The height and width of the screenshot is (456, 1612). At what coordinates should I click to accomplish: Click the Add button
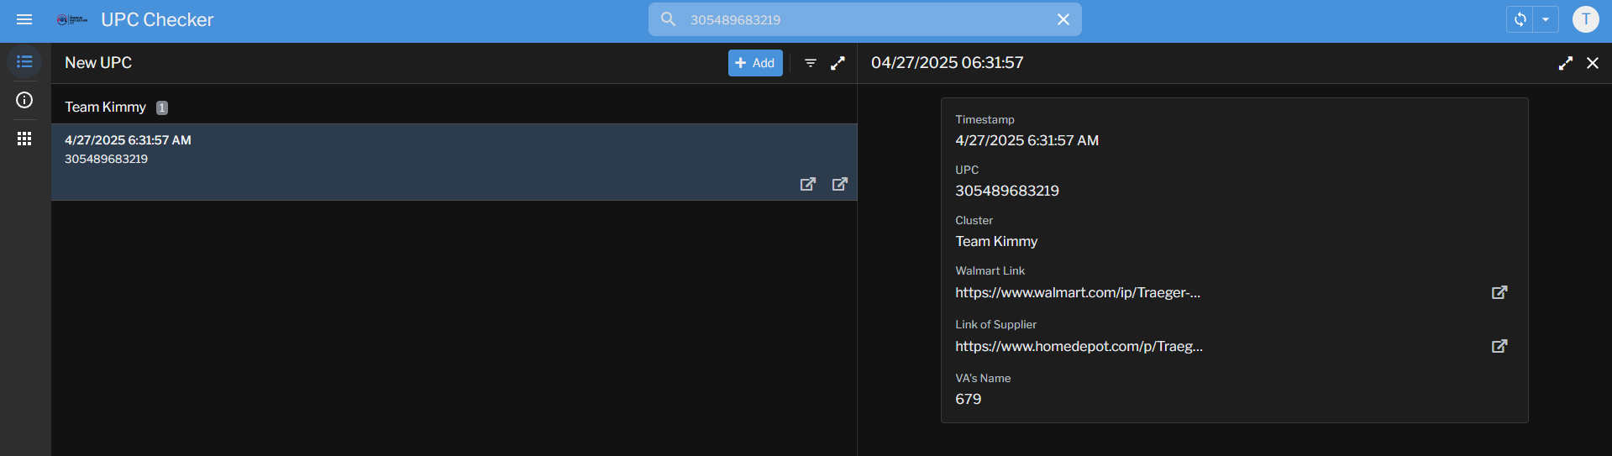click(755, 63)
